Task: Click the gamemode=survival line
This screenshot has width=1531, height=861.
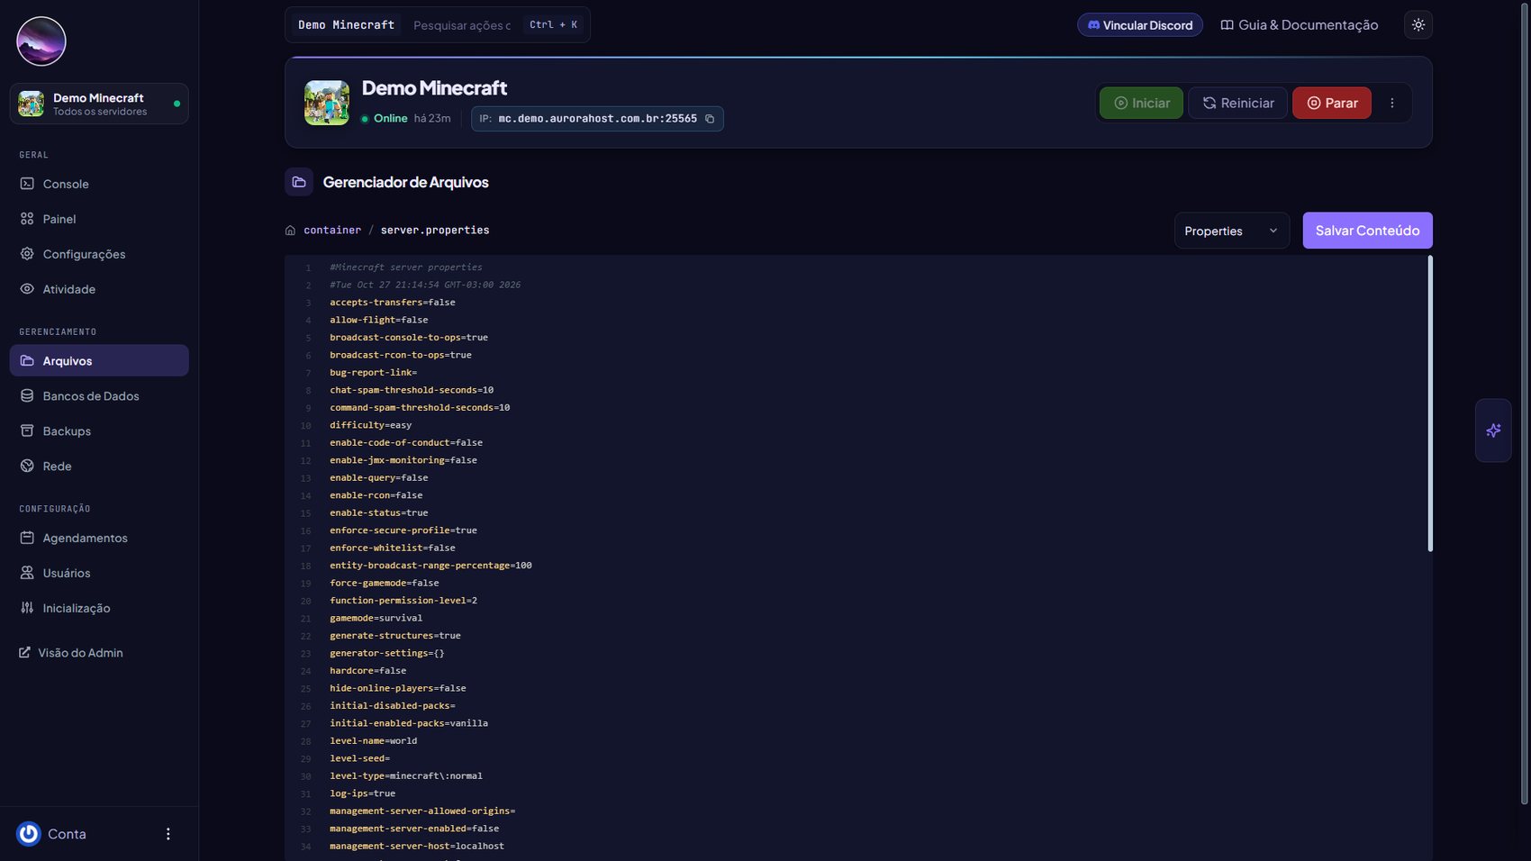Action: (x=376, y=618)
